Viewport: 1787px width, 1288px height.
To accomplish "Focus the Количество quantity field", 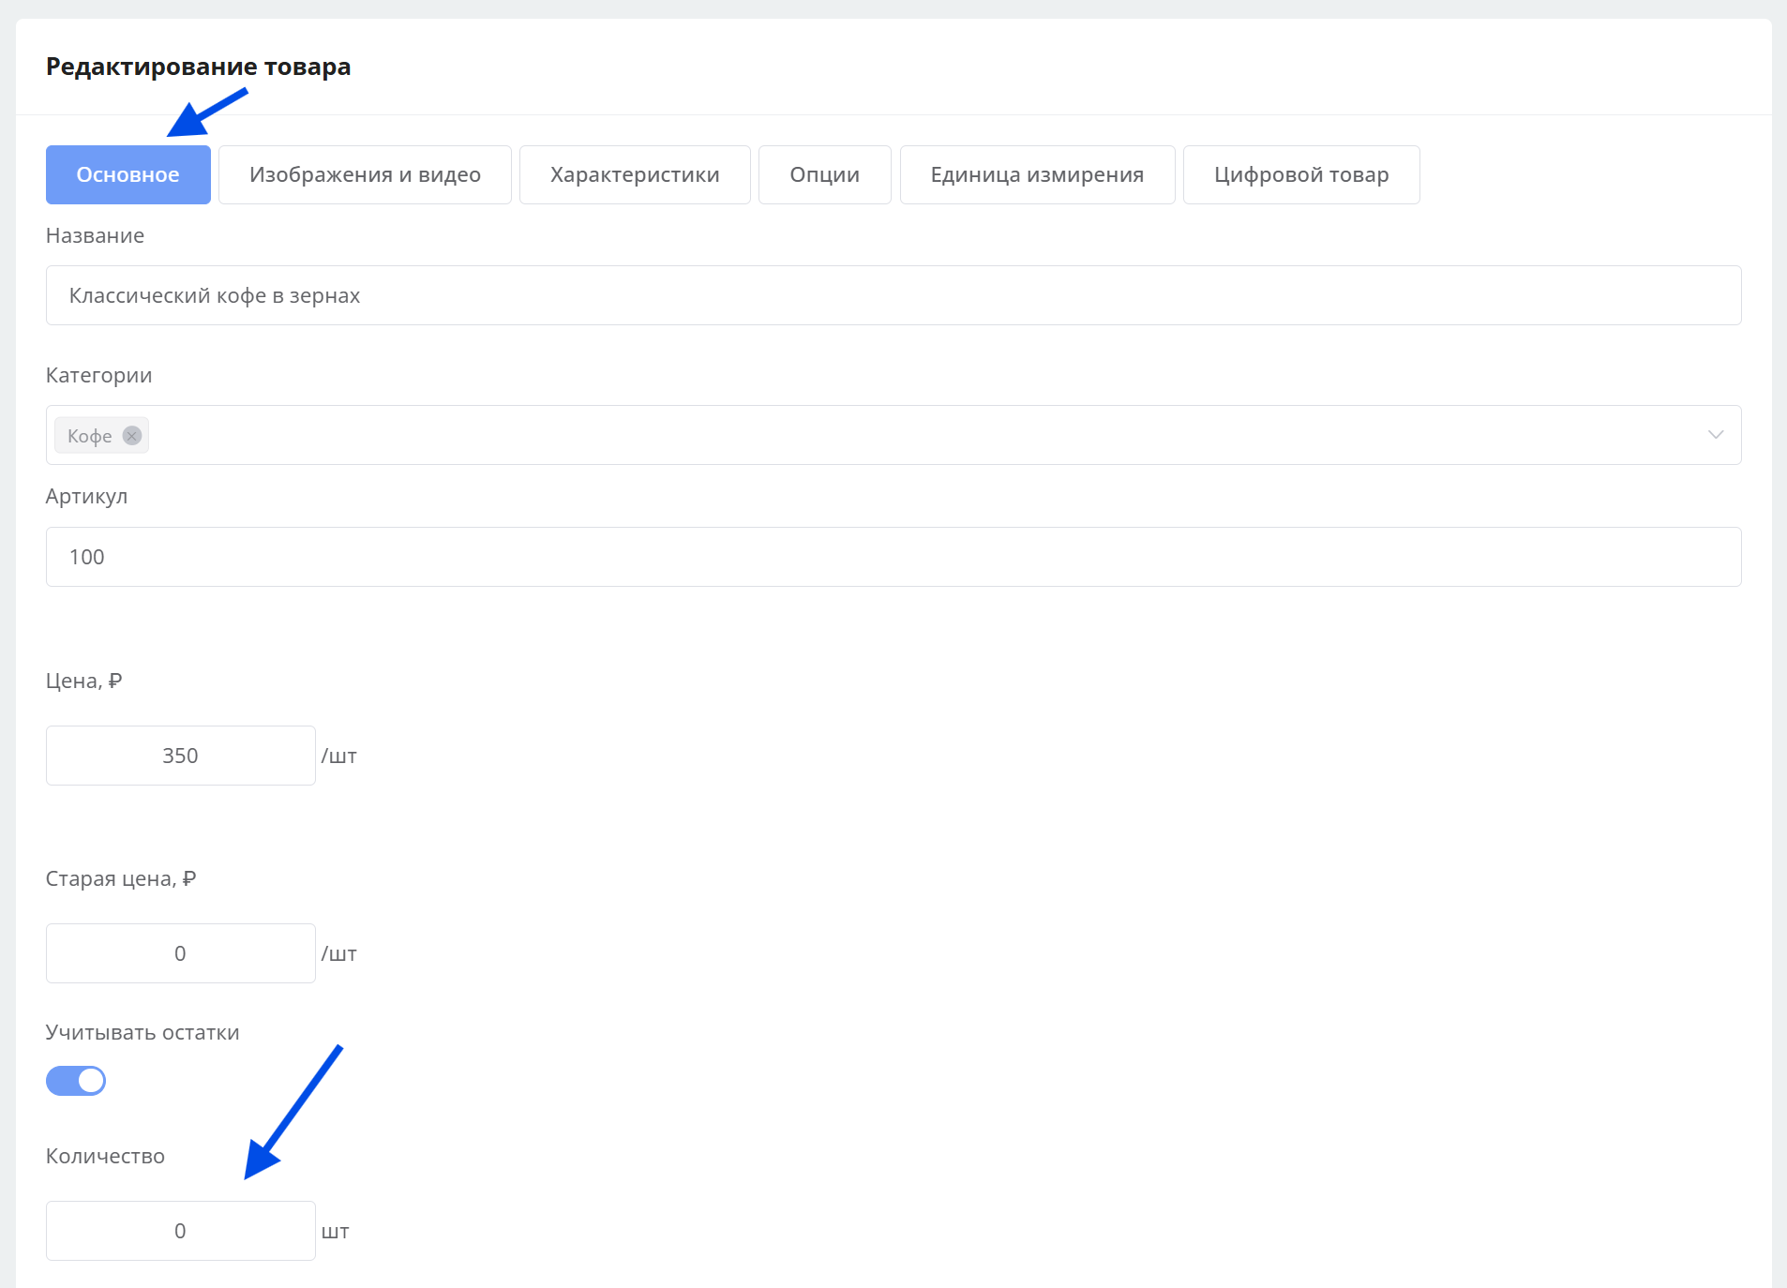I will coord(180,1231).
